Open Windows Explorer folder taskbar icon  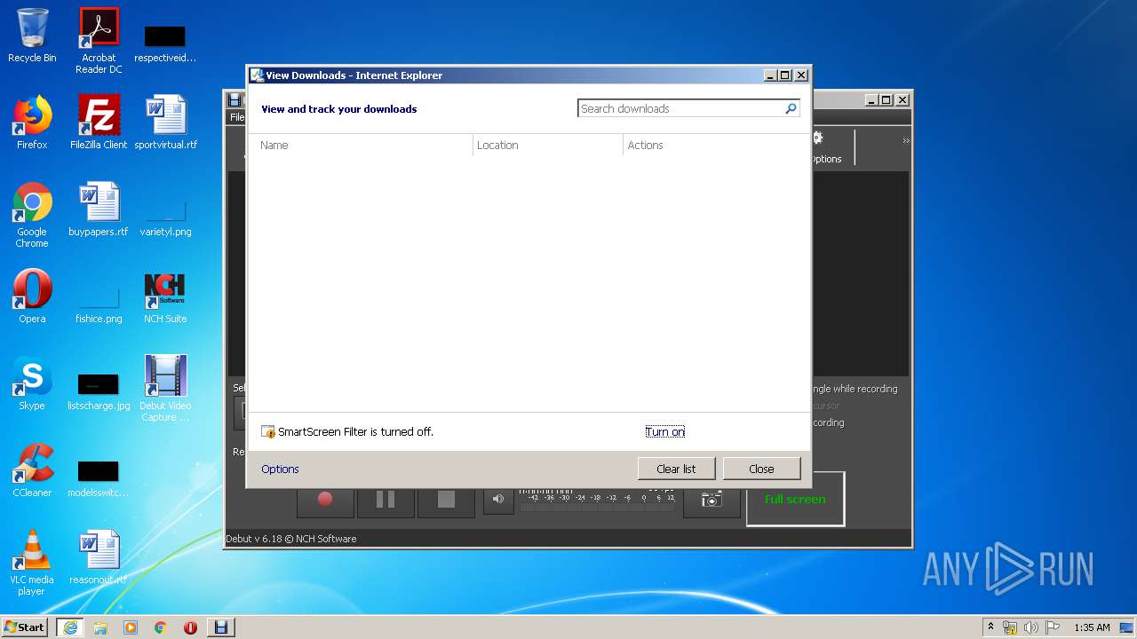(x=100, y=627)
